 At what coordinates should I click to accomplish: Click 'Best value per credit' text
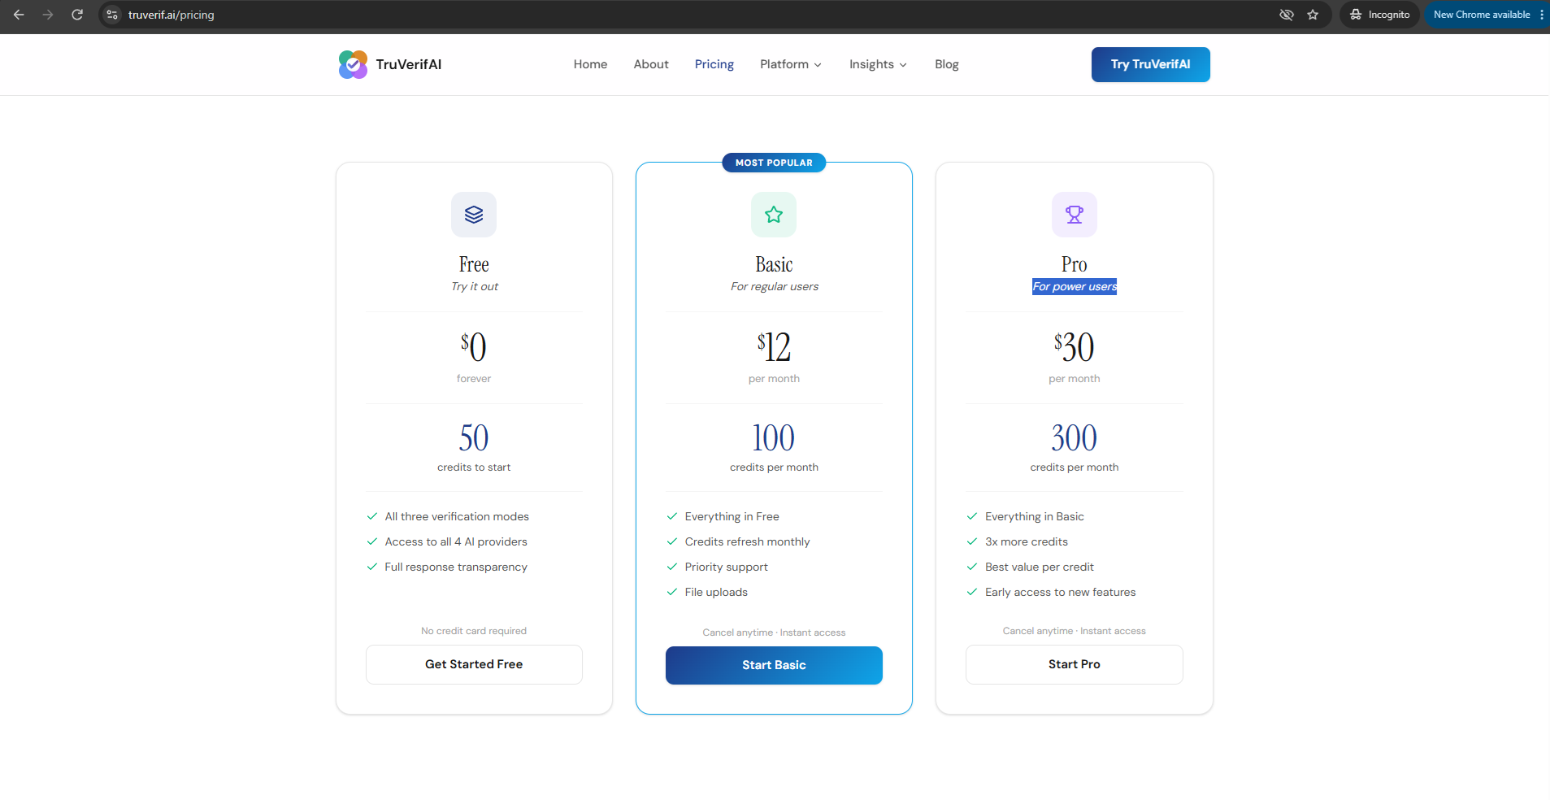[1040, 567]
